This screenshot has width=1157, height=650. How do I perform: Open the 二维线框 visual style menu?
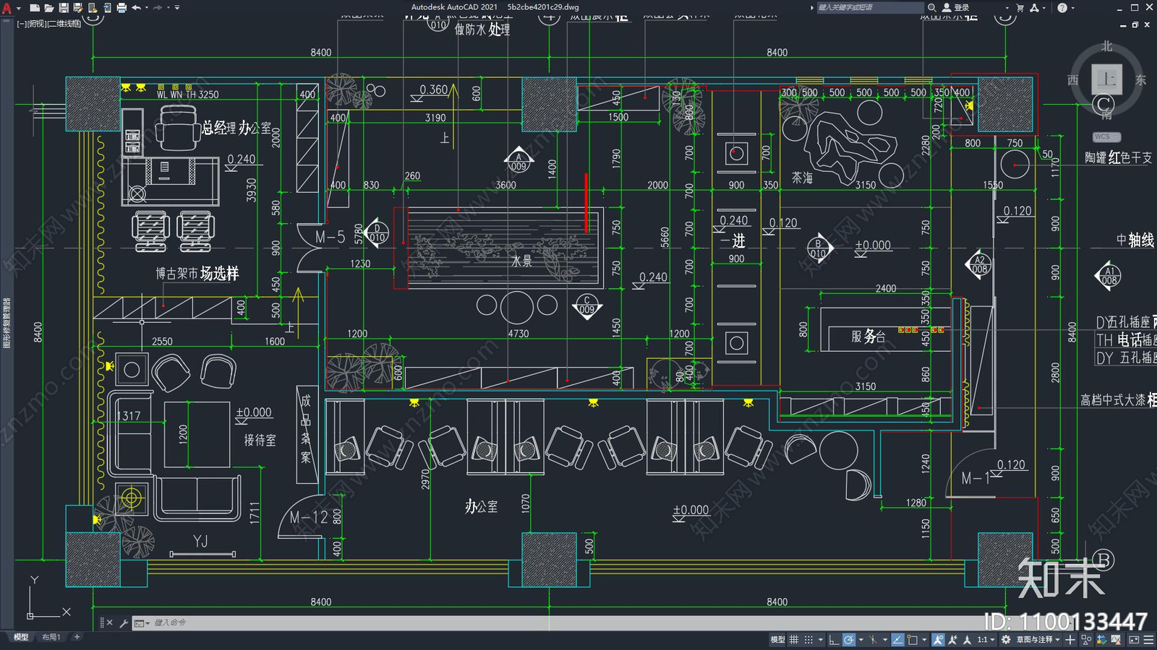[x=64, y=24]
